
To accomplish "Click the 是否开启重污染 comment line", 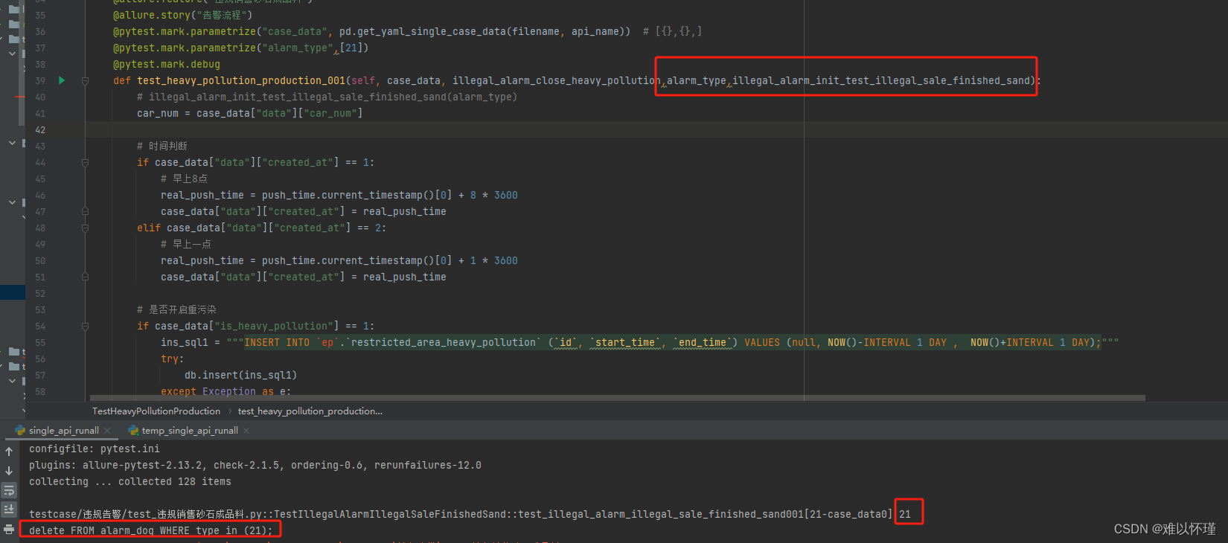I will (176, 309).
